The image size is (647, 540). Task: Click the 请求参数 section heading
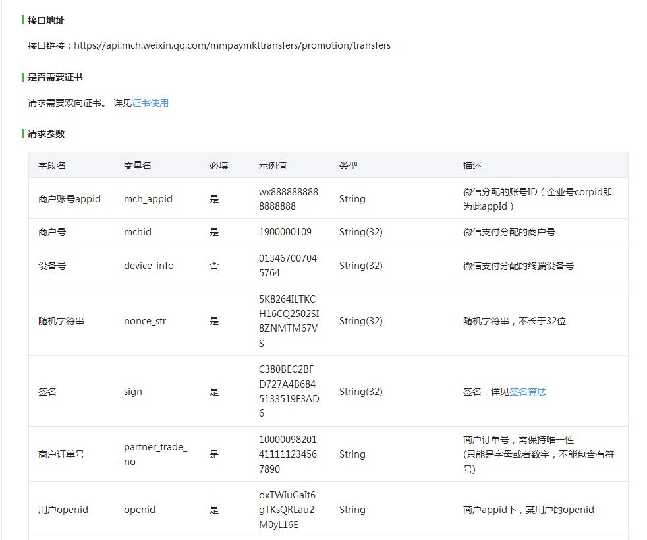point(46,134)
